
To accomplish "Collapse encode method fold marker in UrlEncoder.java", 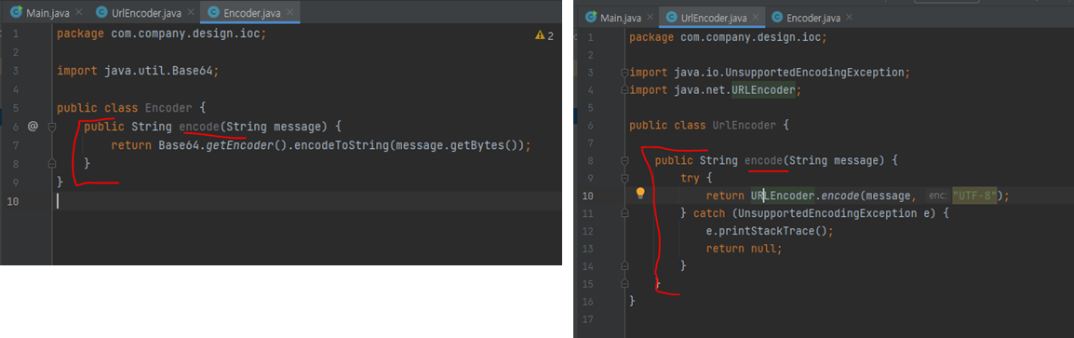I will 624,161.
